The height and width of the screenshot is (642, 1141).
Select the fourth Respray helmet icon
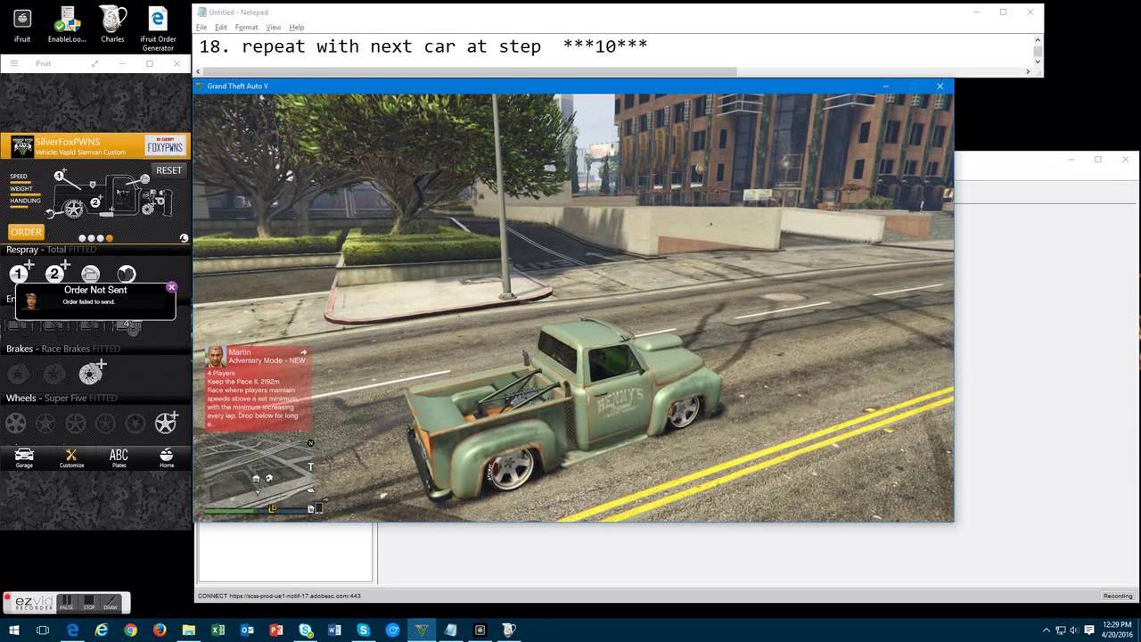pyautogui.click(x=127, y=274)
